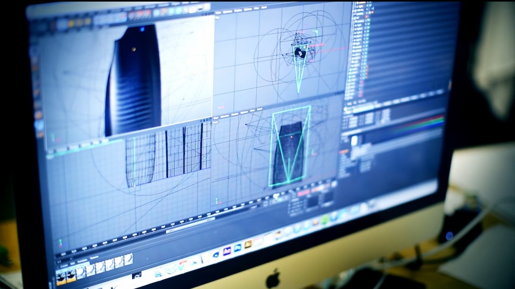Open Illustrator from the Dock

(x=248, y=244)
